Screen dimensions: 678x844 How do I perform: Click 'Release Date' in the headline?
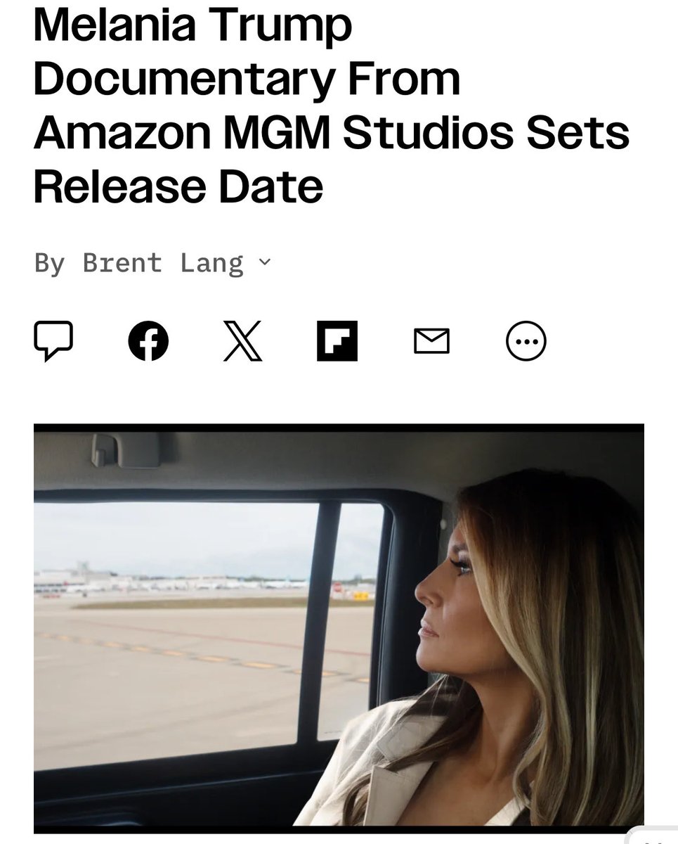[x=178, y=186]
